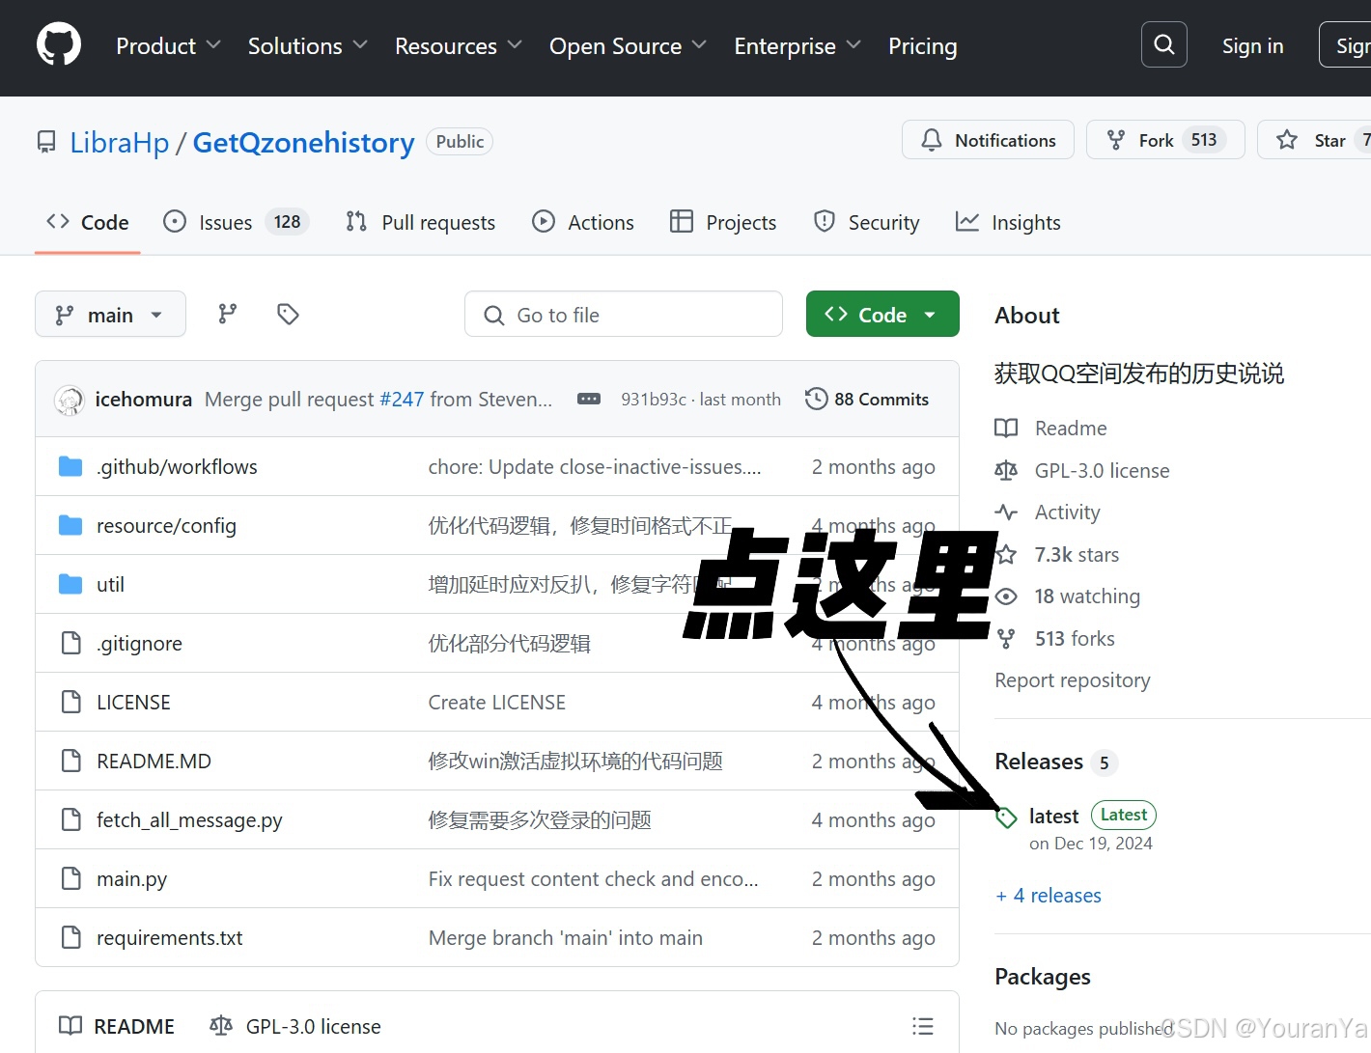Click the Fork 513 button
1371x1053 pixels.
(x=1165, y=140)
